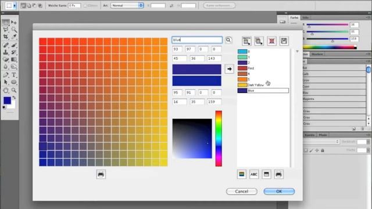Image resolution: width=372 pixels, height=209 pixels.
Task: Click the second swatches import icon
Action: click(x=259, y=41)
